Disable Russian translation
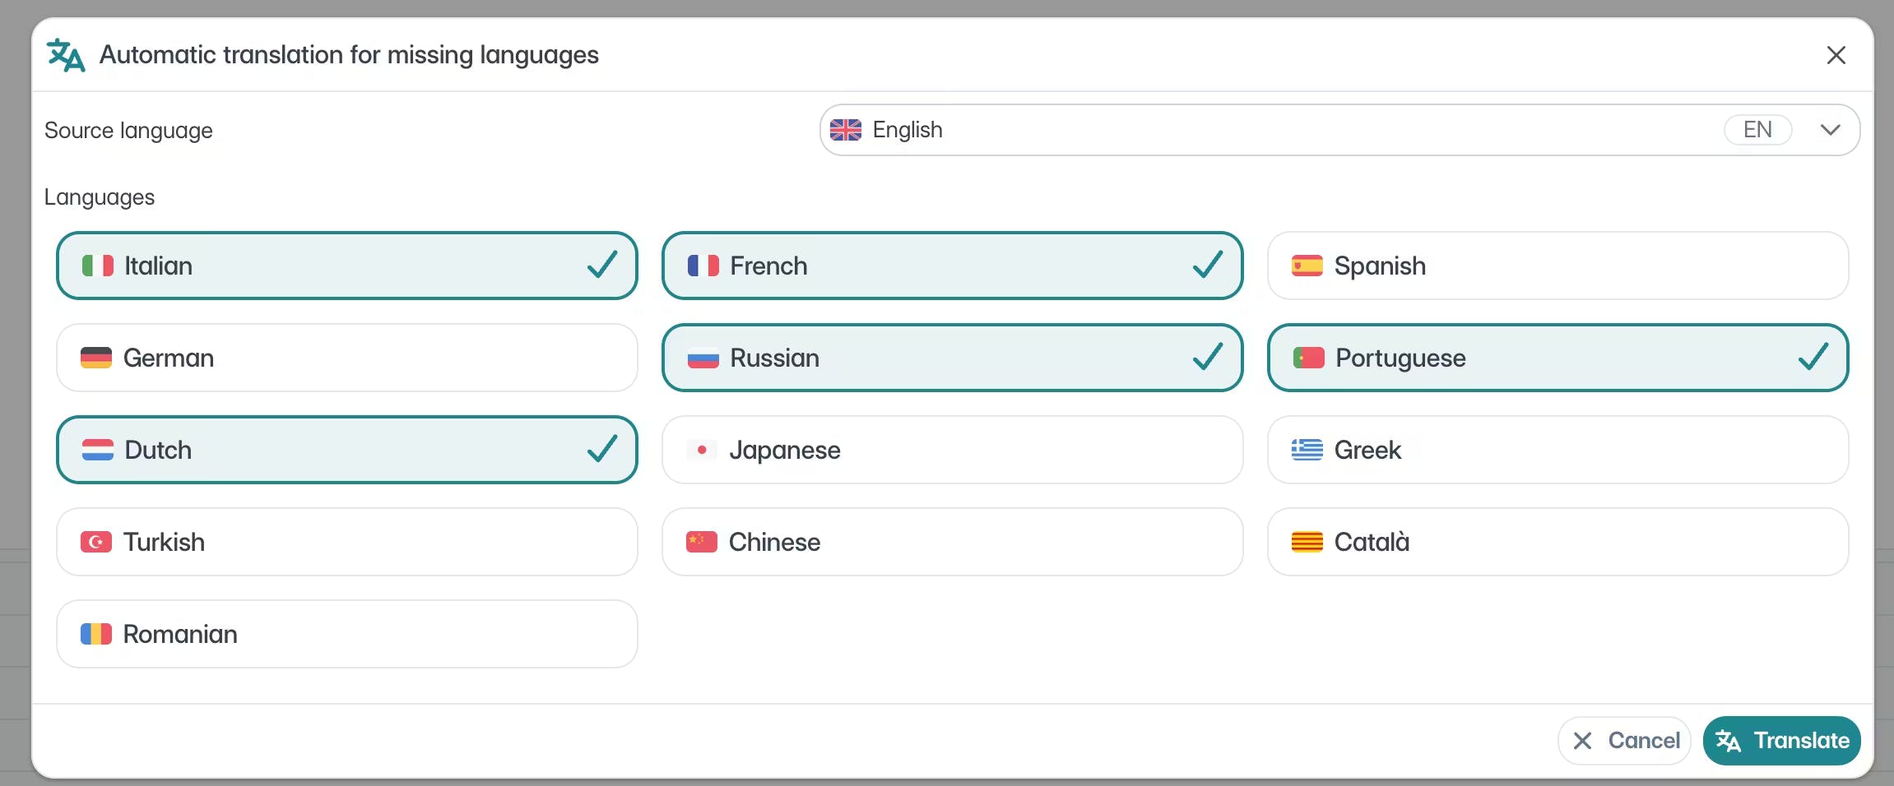The image size is (1894, 786). point(952,358)
